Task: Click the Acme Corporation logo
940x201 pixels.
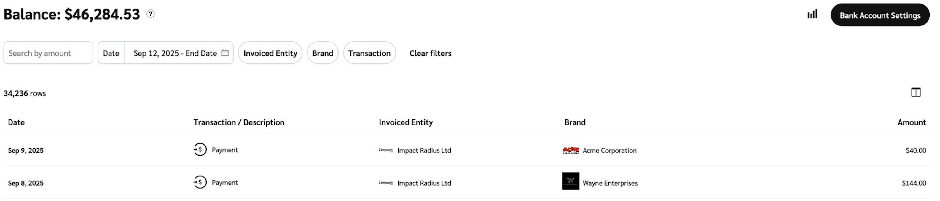Action: tap(571, 150)
